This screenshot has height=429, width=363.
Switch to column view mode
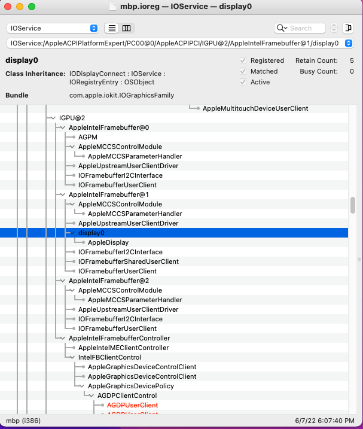126,28
